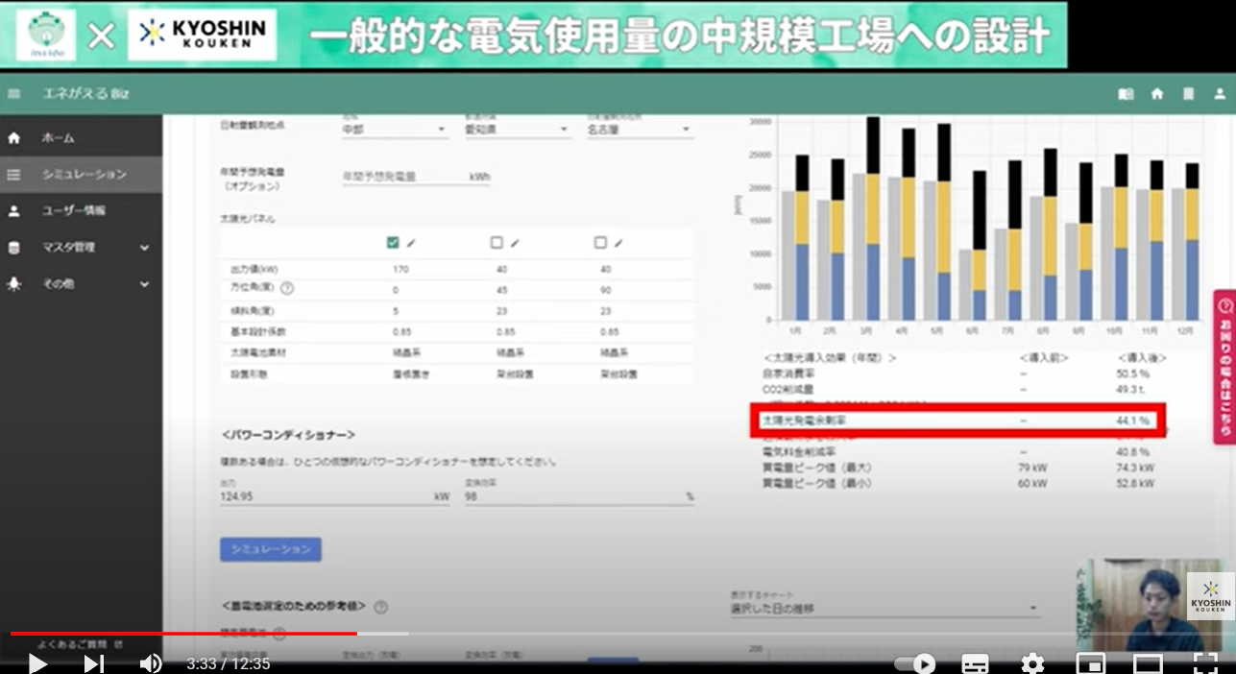The image size is (1236, 674).
Task: Open the 愛知県 prefecture dropdown
Action: pyautogui.click(x=517, y=129)
